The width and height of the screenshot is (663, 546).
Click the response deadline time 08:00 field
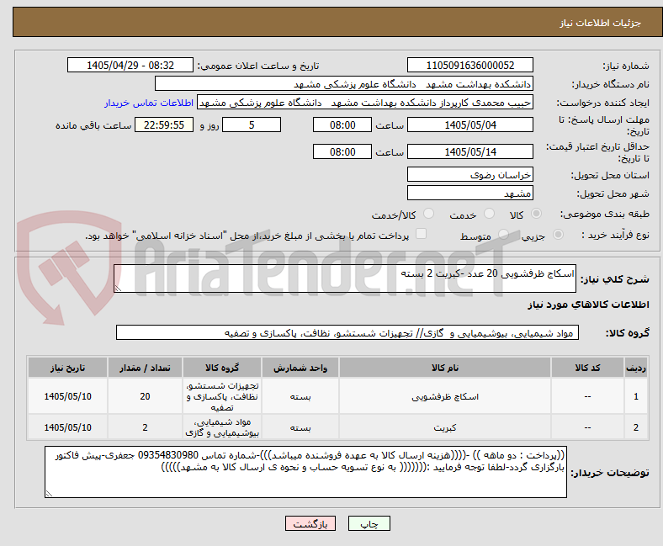342,125
